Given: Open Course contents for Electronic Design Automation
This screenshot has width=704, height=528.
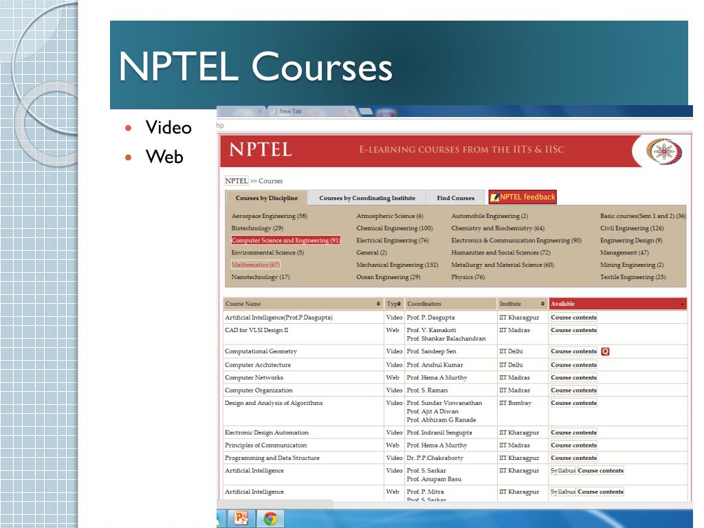Looking at the screenshot, I should click(x=574, y=433).
